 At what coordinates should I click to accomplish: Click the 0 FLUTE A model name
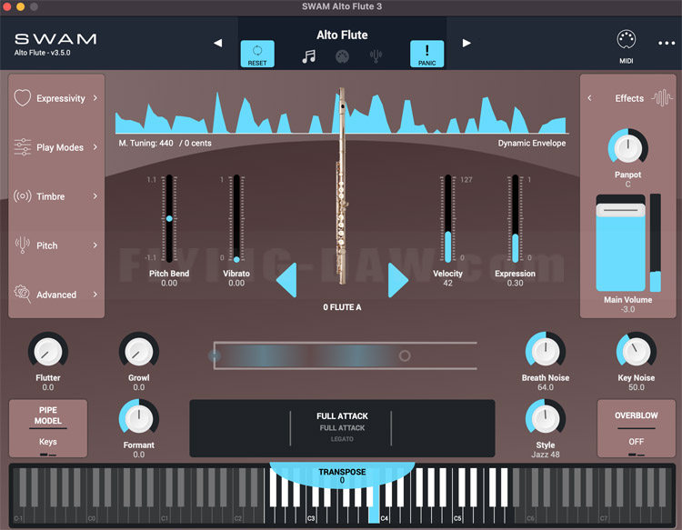(342, 307)
